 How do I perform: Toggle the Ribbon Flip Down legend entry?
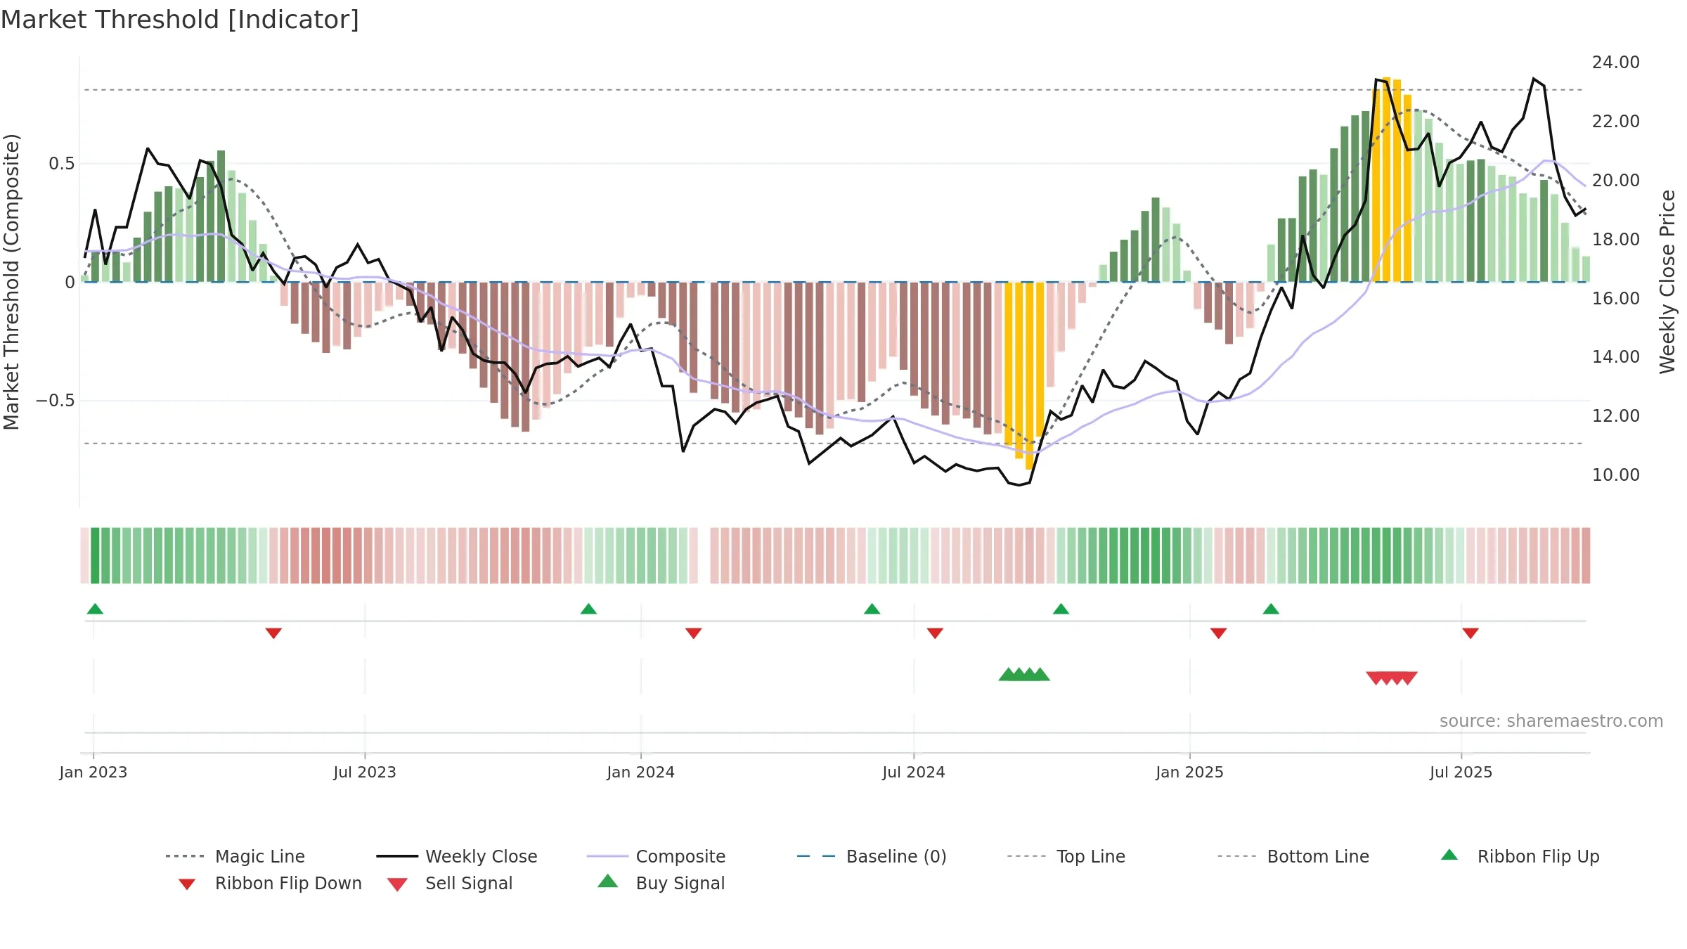click(269, 883)
